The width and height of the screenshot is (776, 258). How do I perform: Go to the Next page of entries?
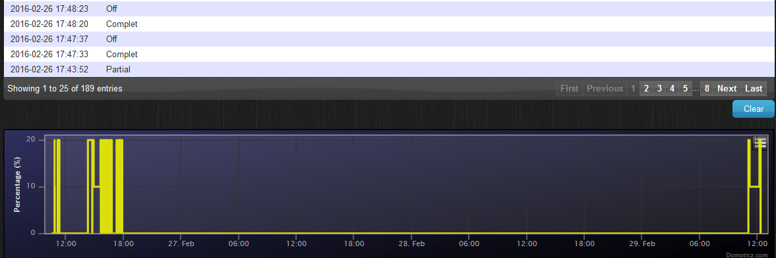pos(727,88)
